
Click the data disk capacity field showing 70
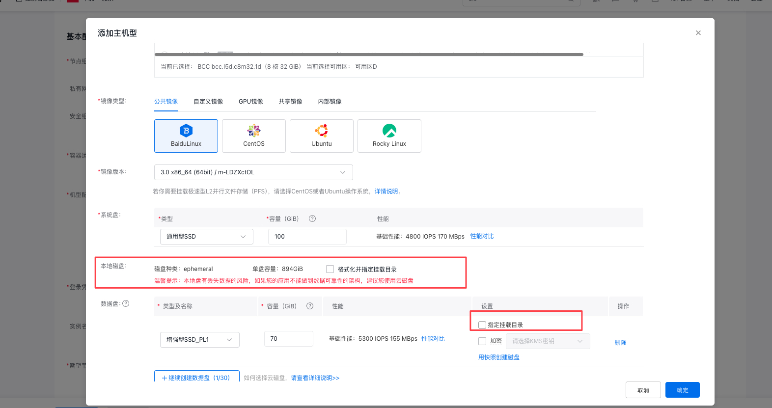click(x=289, y=339)
